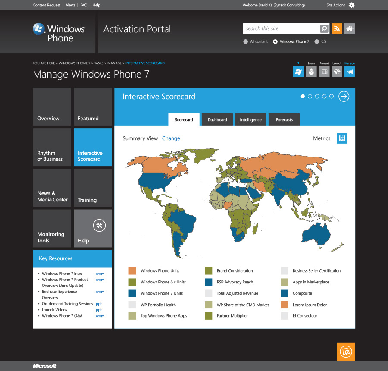The width and height of the screenshot is (388, 371).
Task: Click the Welcome David Ka user text
Action: click(274, 5)
